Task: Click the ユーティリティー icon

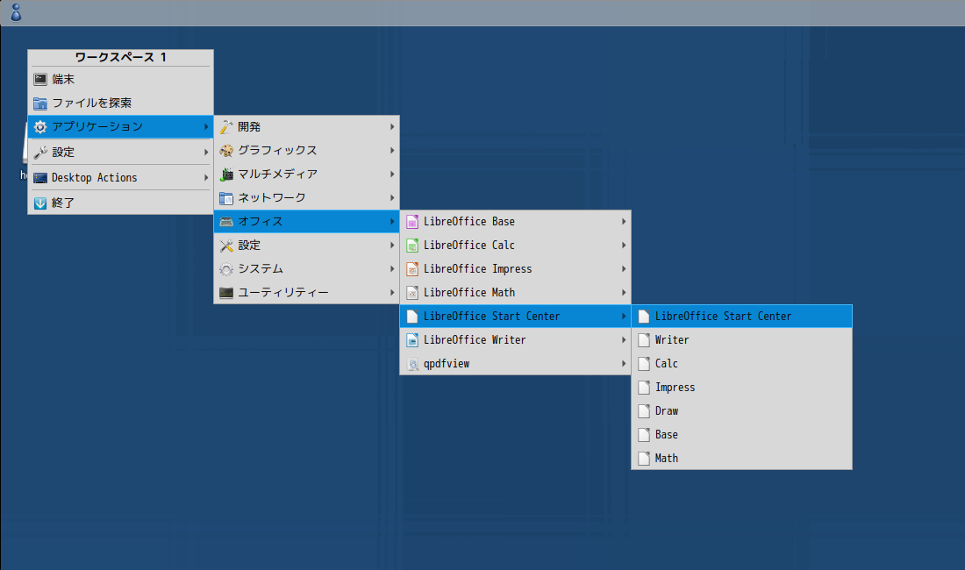Action: click(x=226, y=293)
